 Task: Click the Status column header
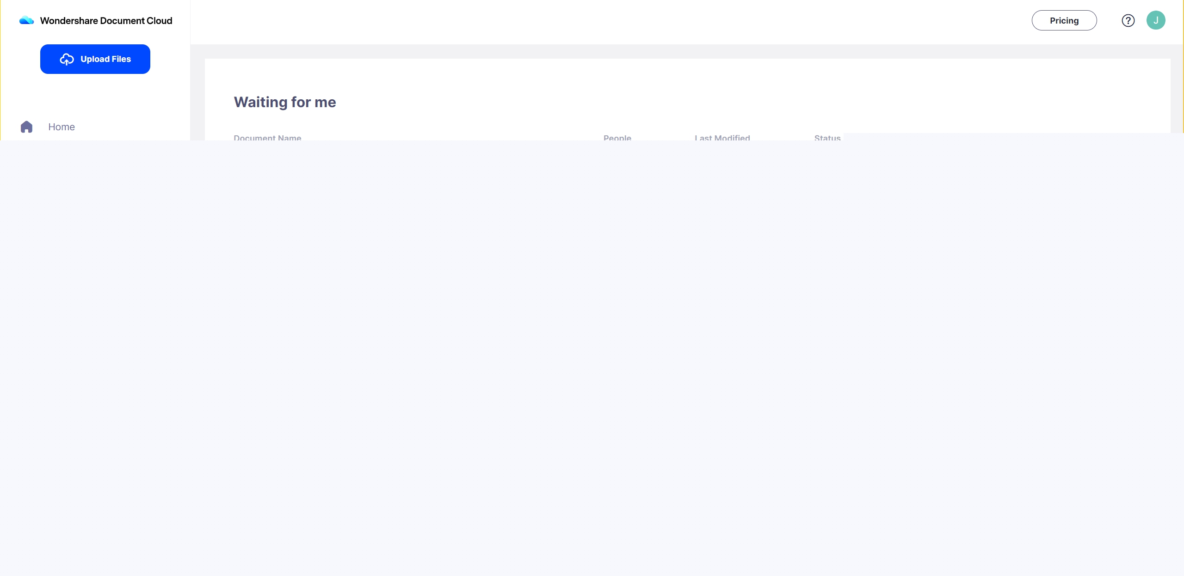827,138
